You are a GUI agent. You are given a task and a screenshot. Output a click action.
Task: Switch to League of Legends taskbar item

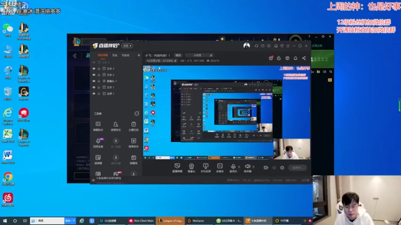(x=170, y=220)
